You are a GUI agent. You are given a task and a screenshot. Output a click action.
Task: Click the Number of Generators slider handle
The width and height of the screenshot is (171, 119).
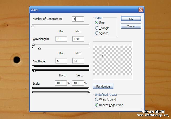(33, 26)
